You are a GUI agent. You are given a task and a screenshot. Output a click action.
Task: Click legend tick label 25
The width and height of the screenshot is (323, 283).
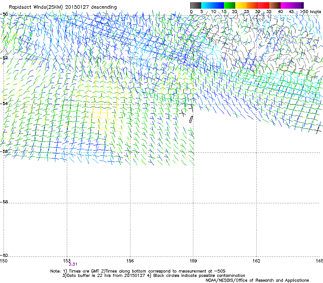(246, 12)
